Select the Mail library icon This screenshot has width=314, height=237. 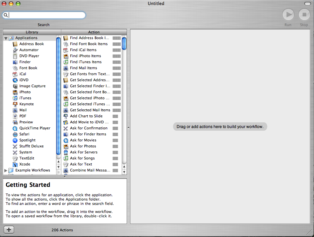coord(15,110)
